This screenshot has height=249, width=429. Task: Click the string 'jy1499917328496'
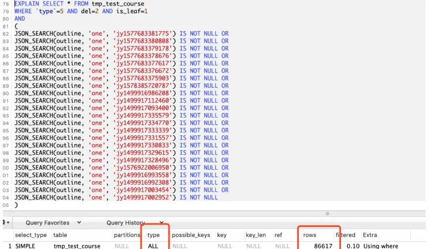click(x=143, y=160)
